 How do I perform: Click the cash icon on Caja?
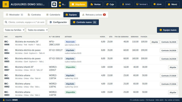(107, 4)
